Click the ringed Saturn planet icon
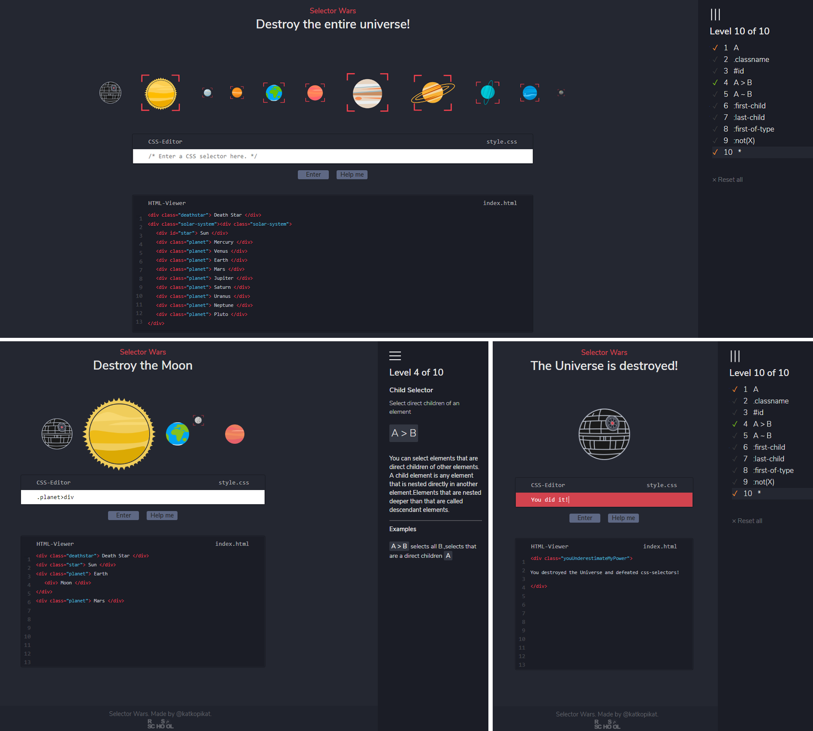Screen dimensions: 813x731 pyautogui.click(x=432, y=93)
